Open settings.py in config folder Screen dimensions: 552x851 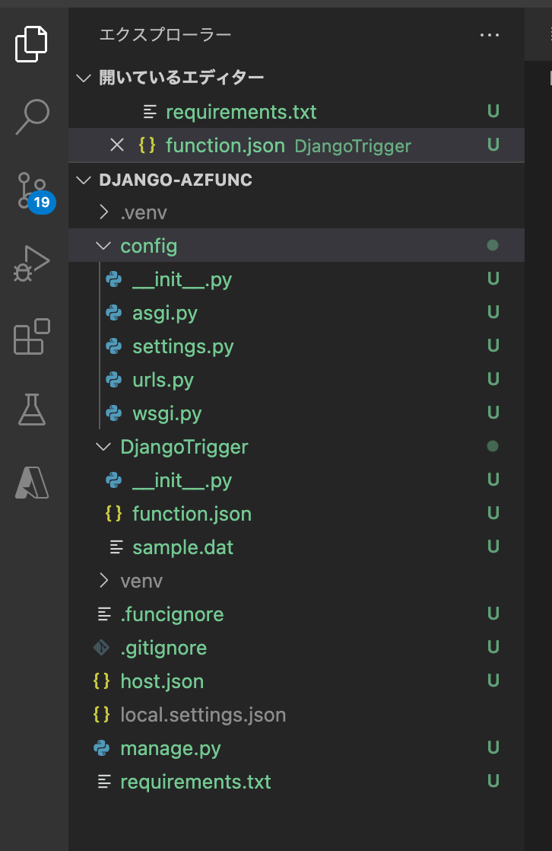182,346
